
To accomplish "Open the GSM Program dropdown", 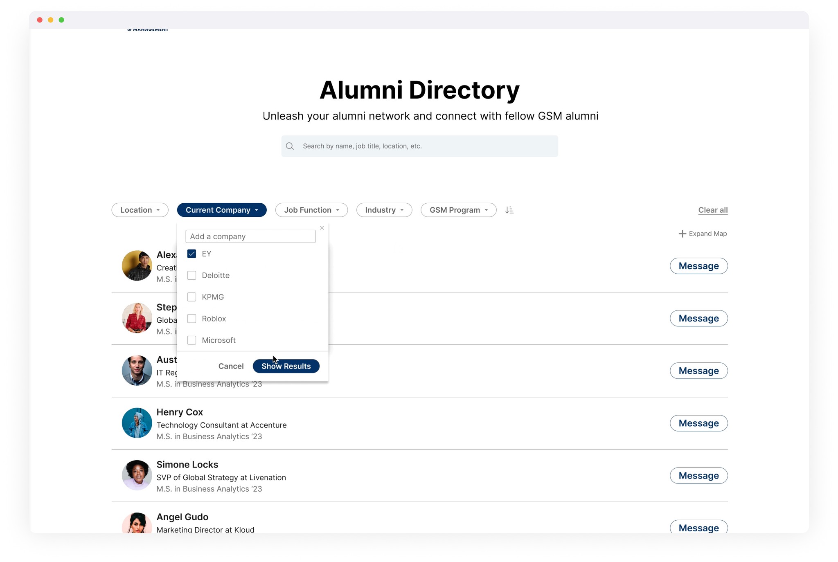I will [x=458, y=210].
